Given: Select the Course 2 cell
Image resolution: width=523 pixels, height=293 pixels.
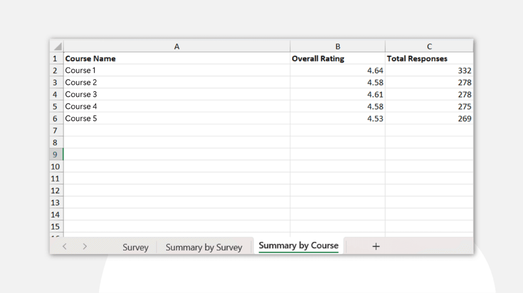Looking at the screenshot, I should point(177,82).
